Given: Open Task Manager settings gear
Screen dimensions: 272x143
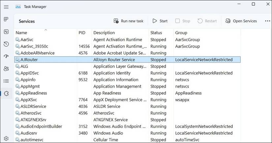Looking at the screenshot, I should tap(6, 138).
